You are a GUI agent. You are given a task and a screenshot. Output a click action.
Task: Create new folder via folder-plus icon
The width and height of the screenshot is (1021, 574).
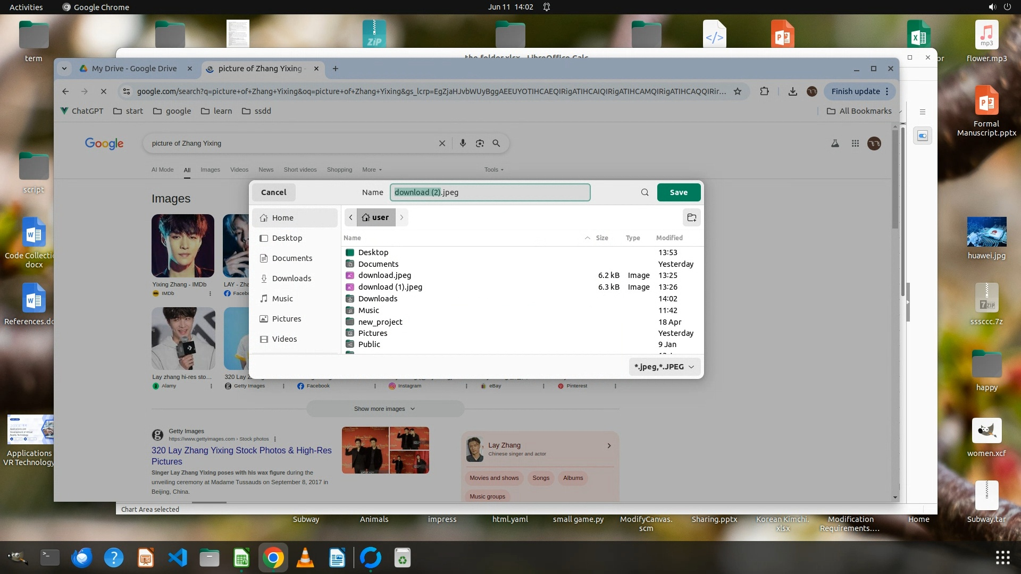(x=691, y=217)
